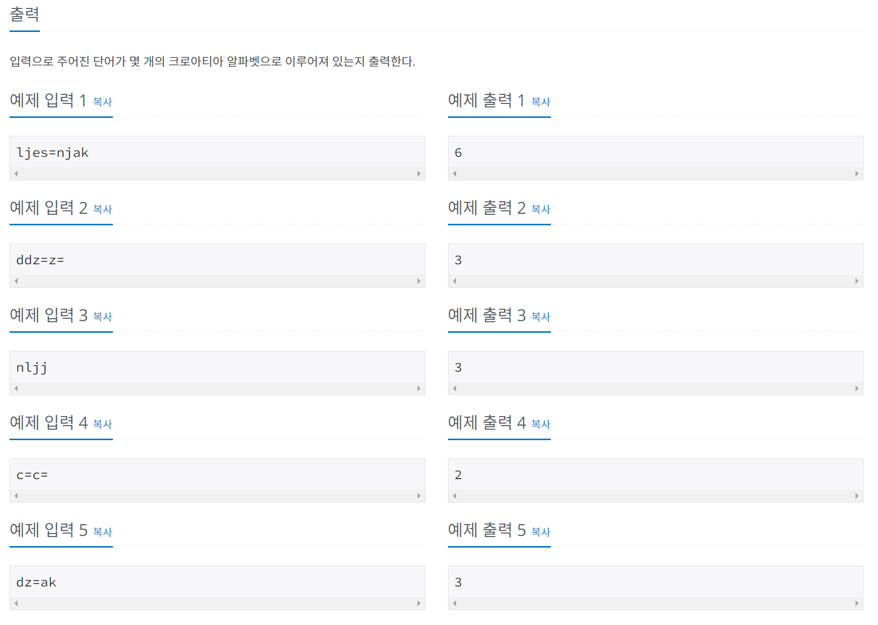This screenshot has width=878, height=625.
Task: Copy example output 2 via 복사 link
Action: pyautogui.click(x=540, y=209)
